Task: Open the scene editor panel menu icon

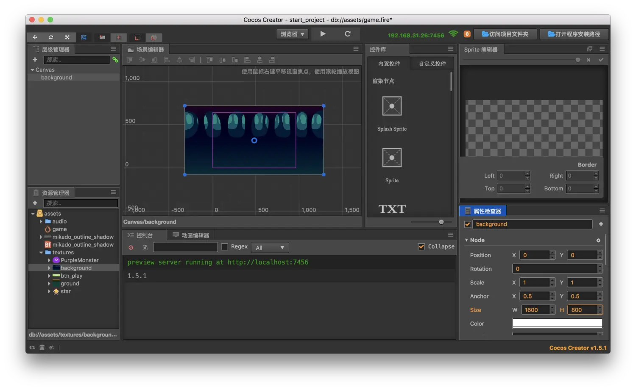Action: tap(356, 49)
